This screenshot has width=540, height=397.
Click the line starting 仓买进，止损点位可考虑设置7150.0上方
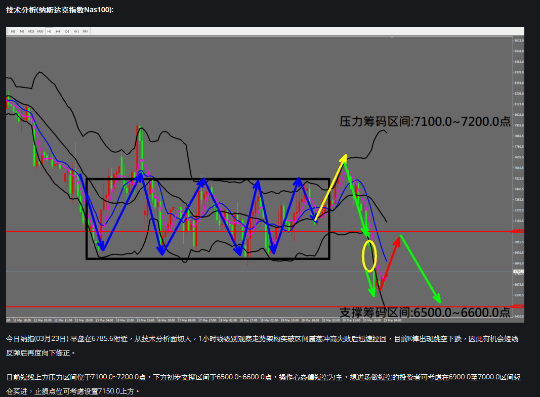coord(73,391)
